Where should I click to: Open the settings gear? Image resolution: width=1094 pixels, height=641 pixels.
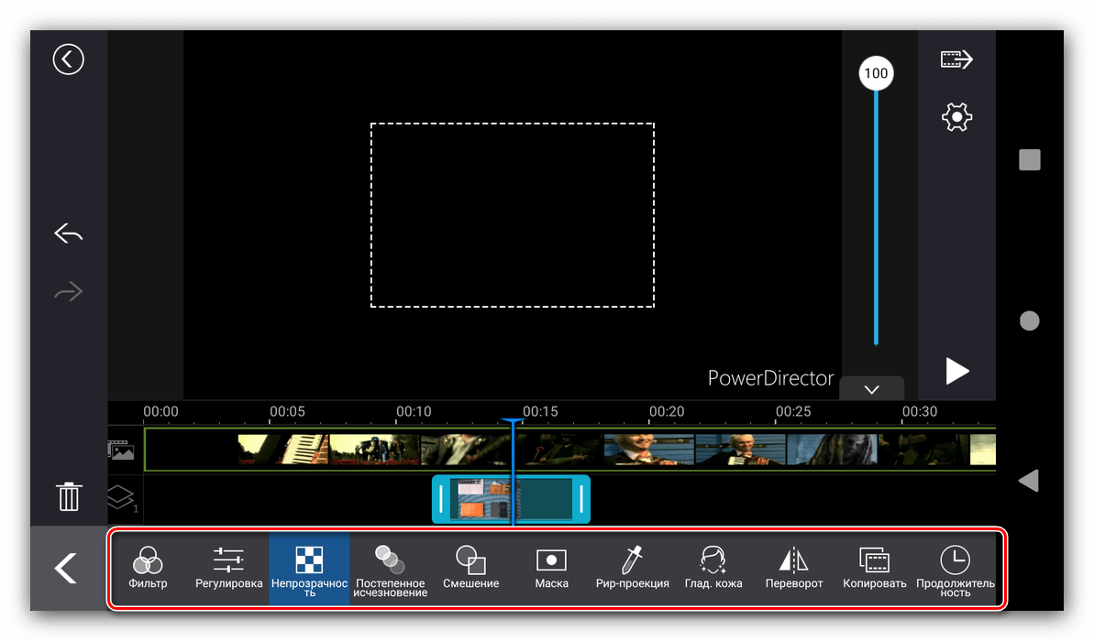[x=956, y=117]
